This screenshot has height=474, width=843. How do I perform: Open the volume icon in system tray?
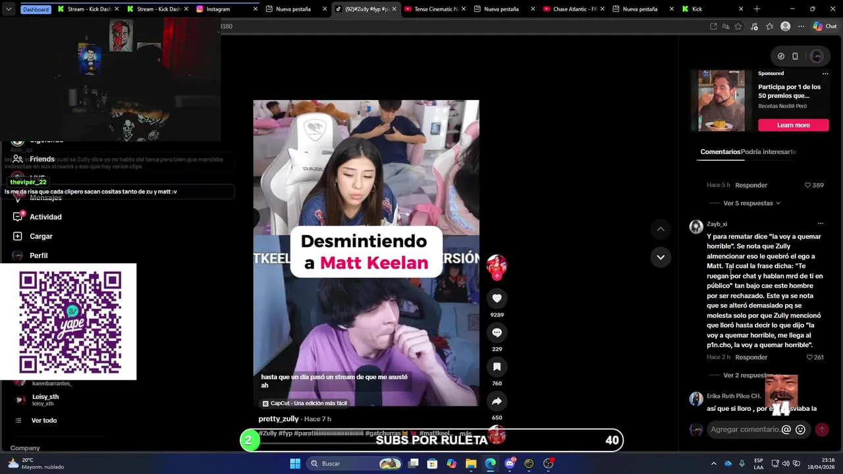click(787, 463)
